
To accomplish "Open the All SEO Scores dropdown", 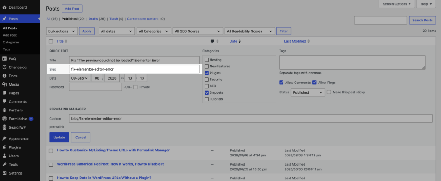I will (x=198, y=31).
